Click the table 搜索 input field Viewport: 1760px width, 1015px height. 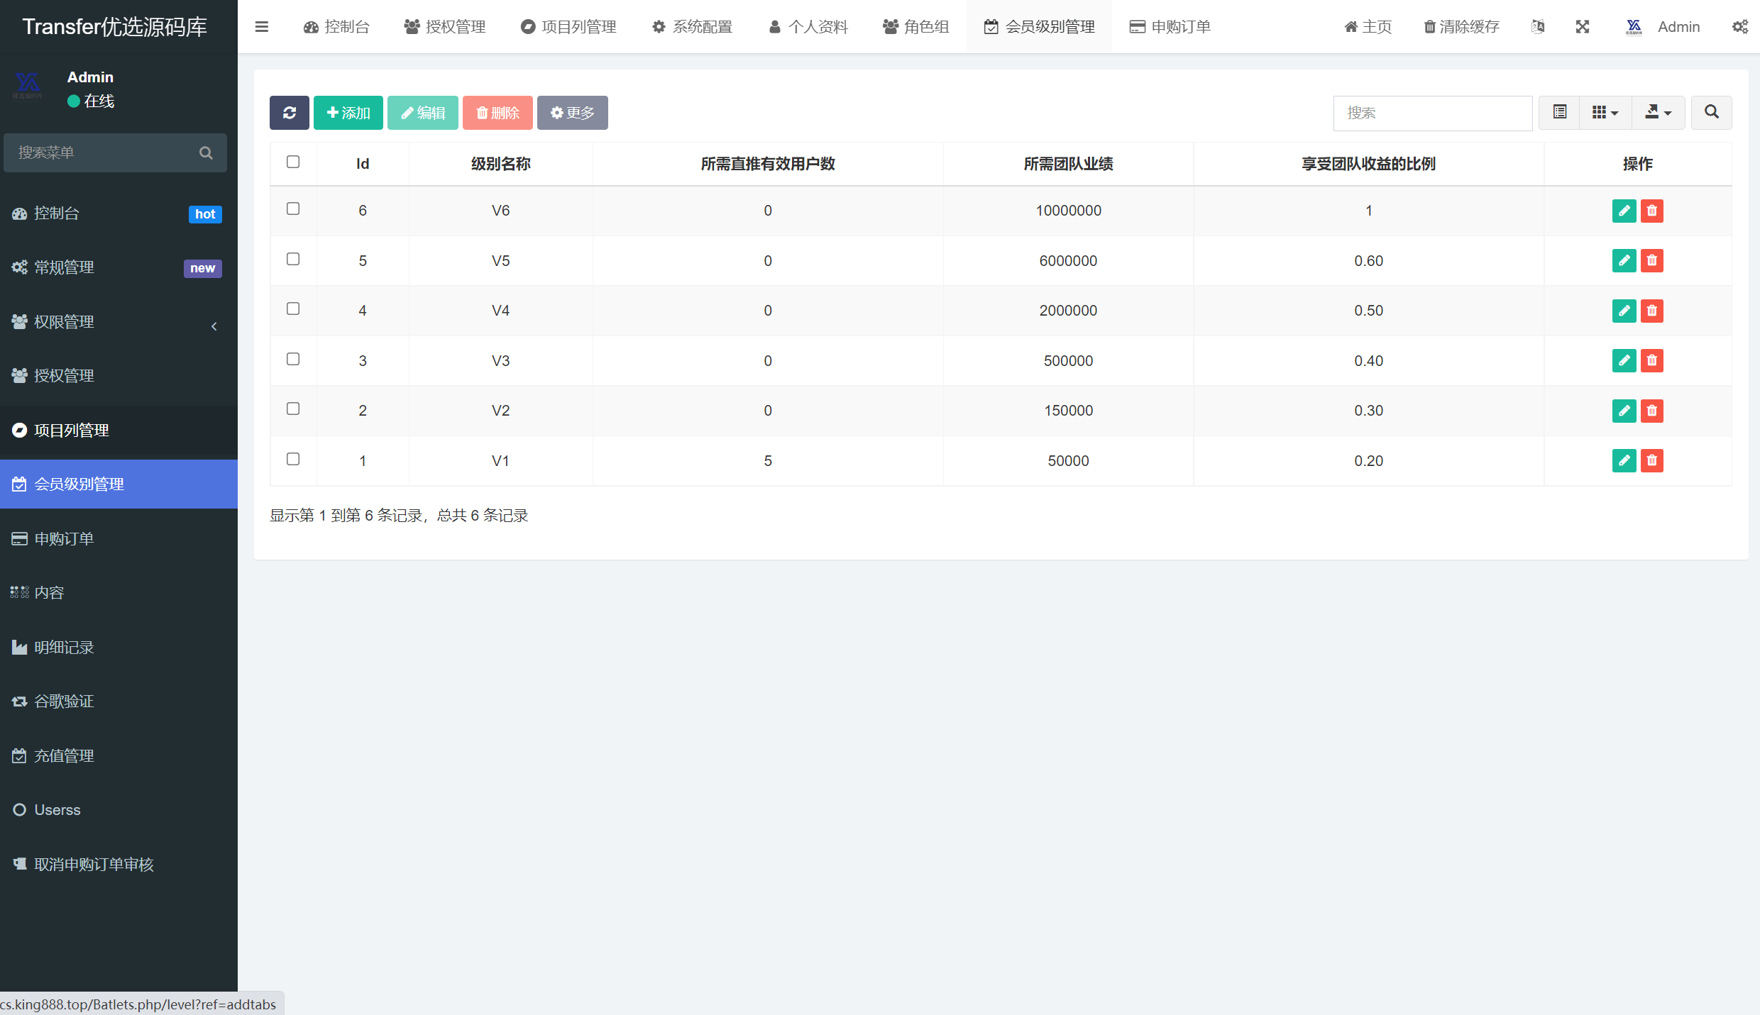(x=1432, y=113)
